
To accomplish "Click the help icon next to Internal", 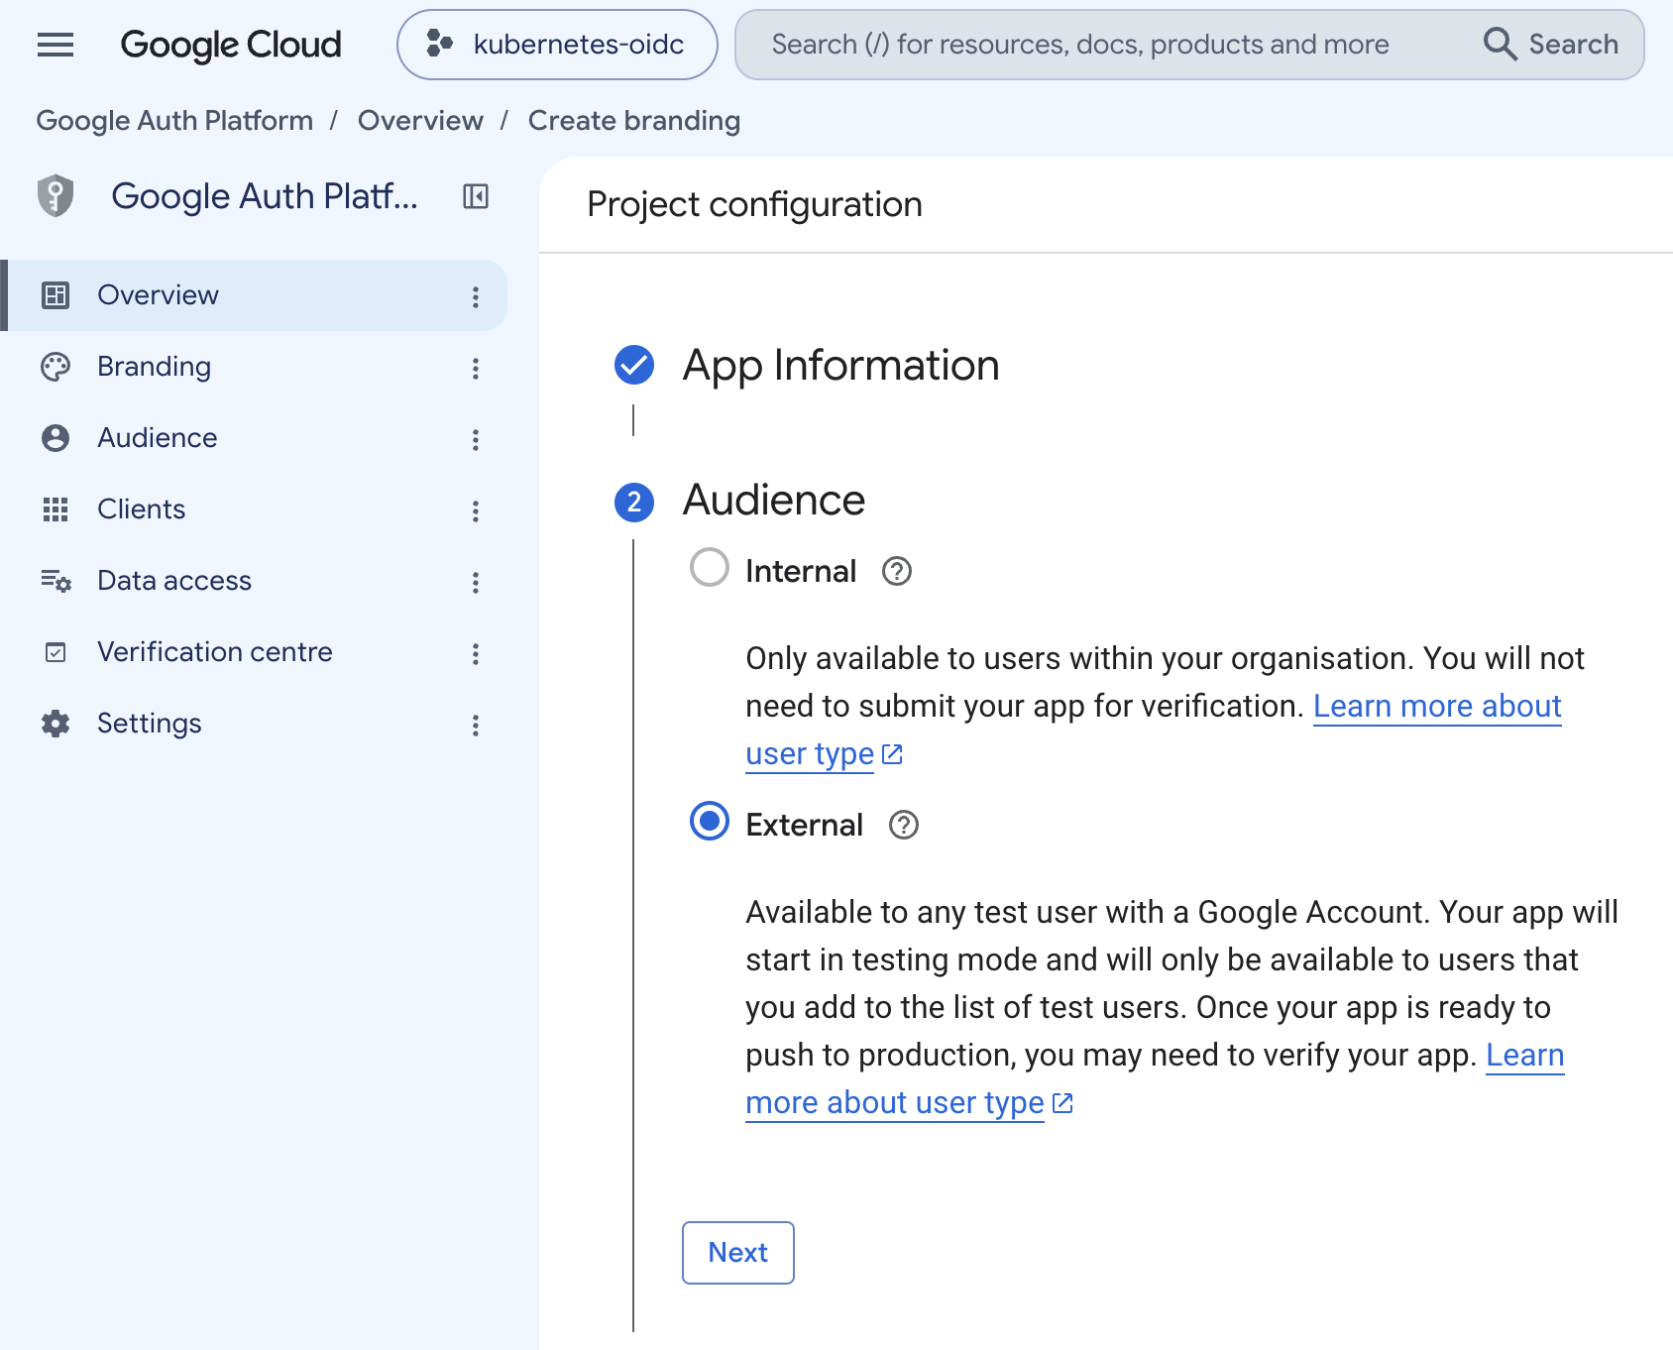I will point(897,571).
